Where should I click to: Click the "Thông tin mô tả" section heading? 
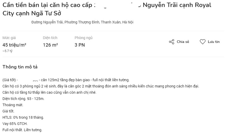[20, 67]
